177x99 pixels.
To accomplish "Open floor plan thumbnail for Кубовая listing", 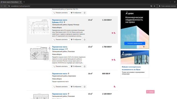I will point(39,27).
